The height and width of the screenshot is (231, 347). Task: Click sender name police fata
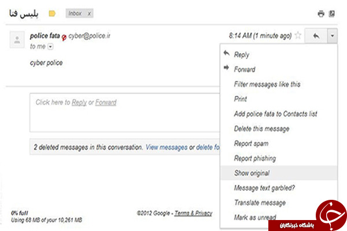coord(45,36)
